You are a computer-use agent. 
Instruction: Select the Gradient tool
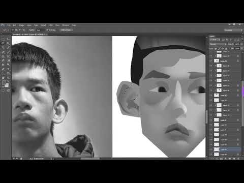[8, 60]
